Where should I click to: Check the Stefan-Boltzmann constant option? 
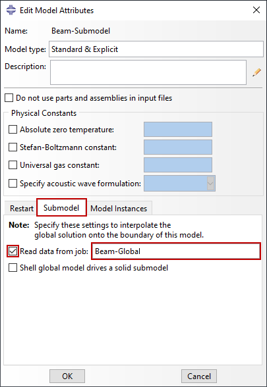click(x=13, y=147)
